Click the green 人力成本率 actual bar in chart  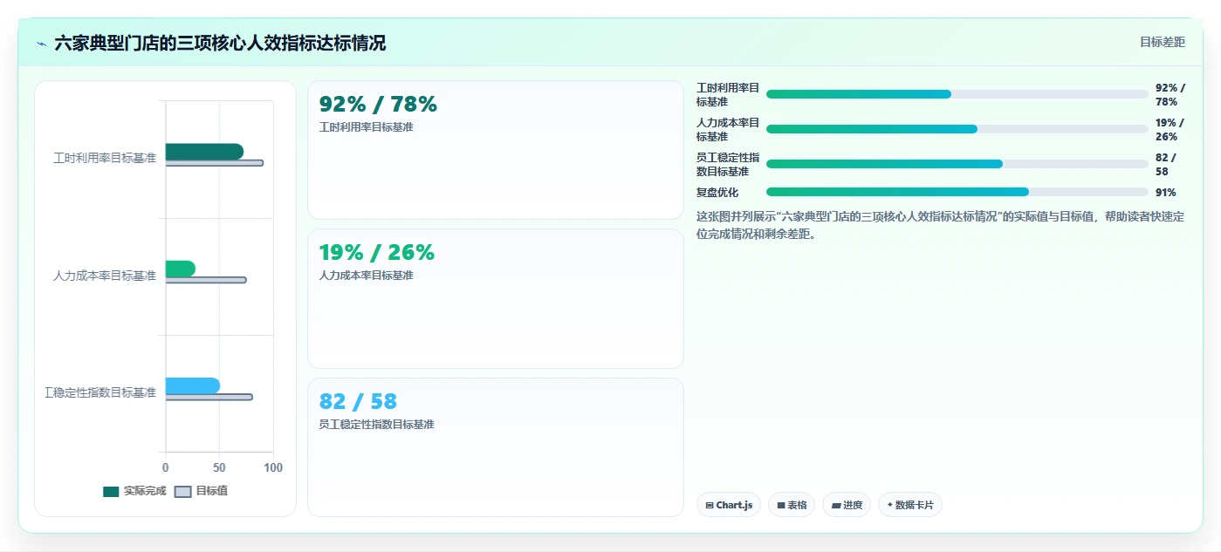pos(181,269)
